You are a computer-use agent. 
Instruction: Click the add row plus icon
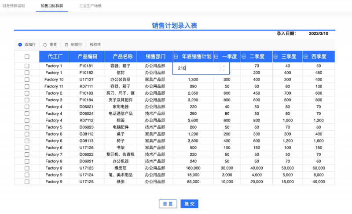click(20, 44)
